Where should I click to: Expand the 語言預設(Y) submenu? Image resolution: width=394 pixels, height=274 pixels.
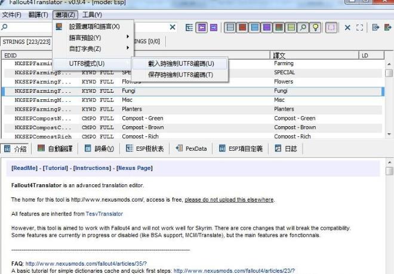pos(93,38)
